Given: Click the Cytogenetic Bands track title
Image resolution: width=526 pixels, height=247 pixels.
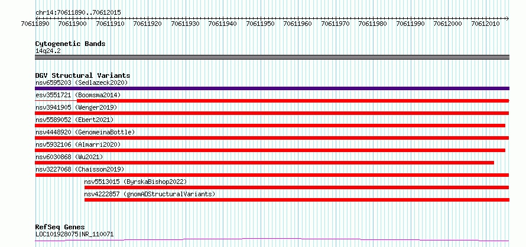Looking at the screenshot, I should 70,44.
